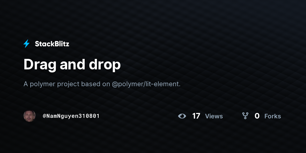Click the eye views icon
The image size is (306, 153).
click(x=182, y=116)
